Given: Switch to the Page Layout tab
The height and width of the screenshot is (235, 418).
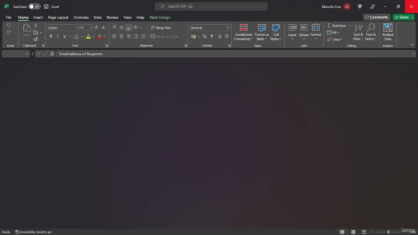Looking at the screenshot, I should tap(58, 18).
